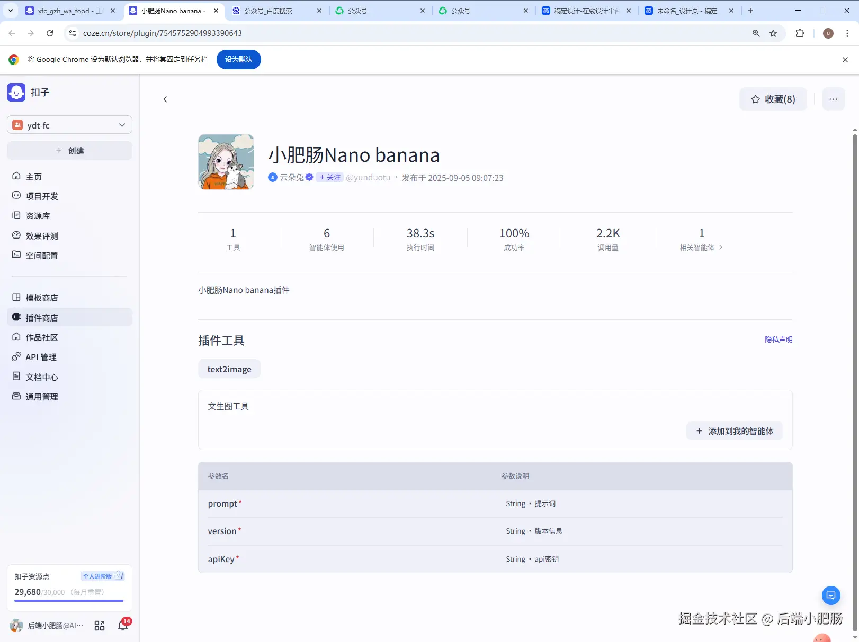
Task: Click the version parameter name
Action: point(222,531)
